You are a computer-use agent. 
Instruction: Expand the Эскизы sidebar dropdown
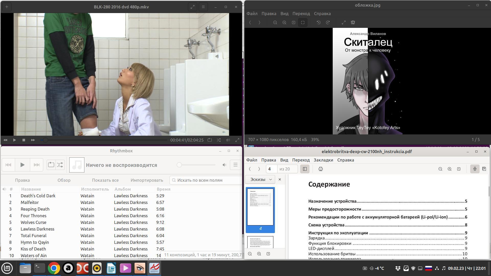click(260, 179)
